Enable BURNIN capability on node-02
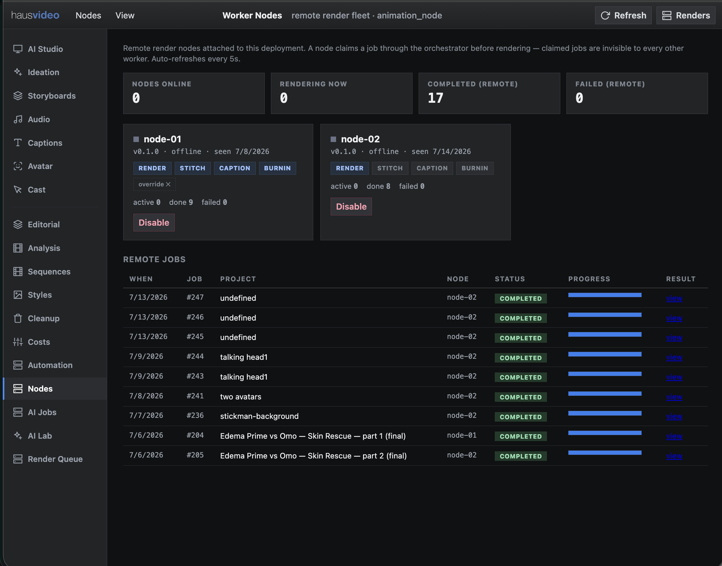 (475, 168)
